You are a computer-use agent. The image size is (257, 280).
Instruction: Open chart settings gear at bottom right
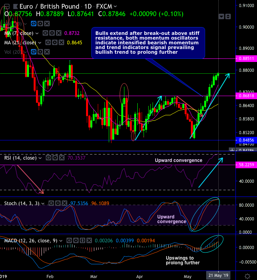(x=247, y=276)
